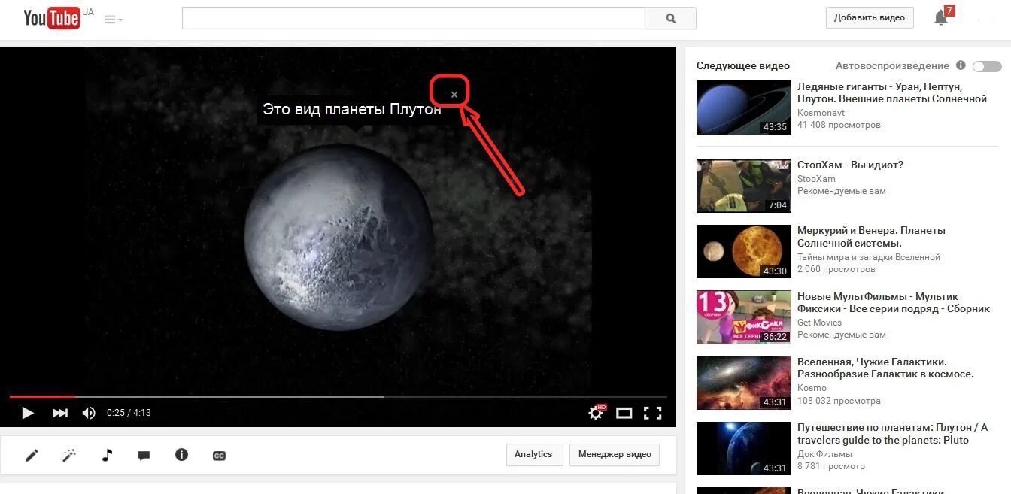Open the Фиксики cartoon thumbnail

point(744,317)
